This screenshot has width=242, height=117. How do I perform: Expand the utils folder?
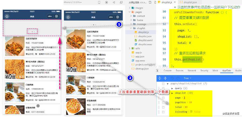point(130,48)
